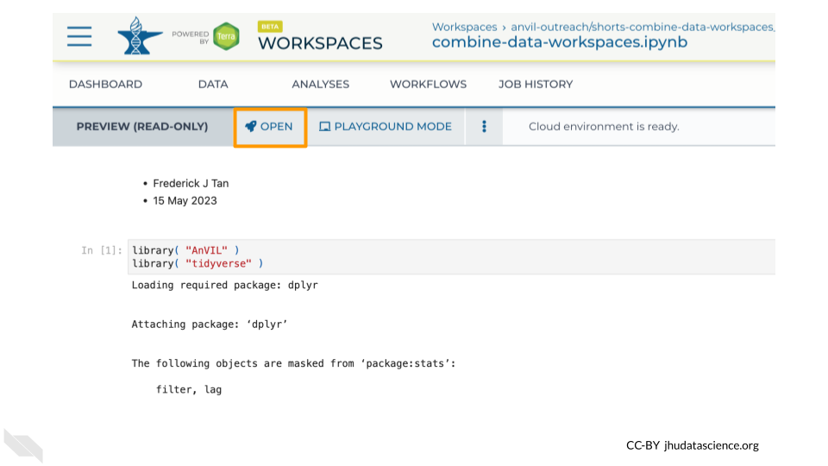Screen dimensions: 828x466
Task: Click the '15 May 2023' bullet text
Action: (185, 201)
